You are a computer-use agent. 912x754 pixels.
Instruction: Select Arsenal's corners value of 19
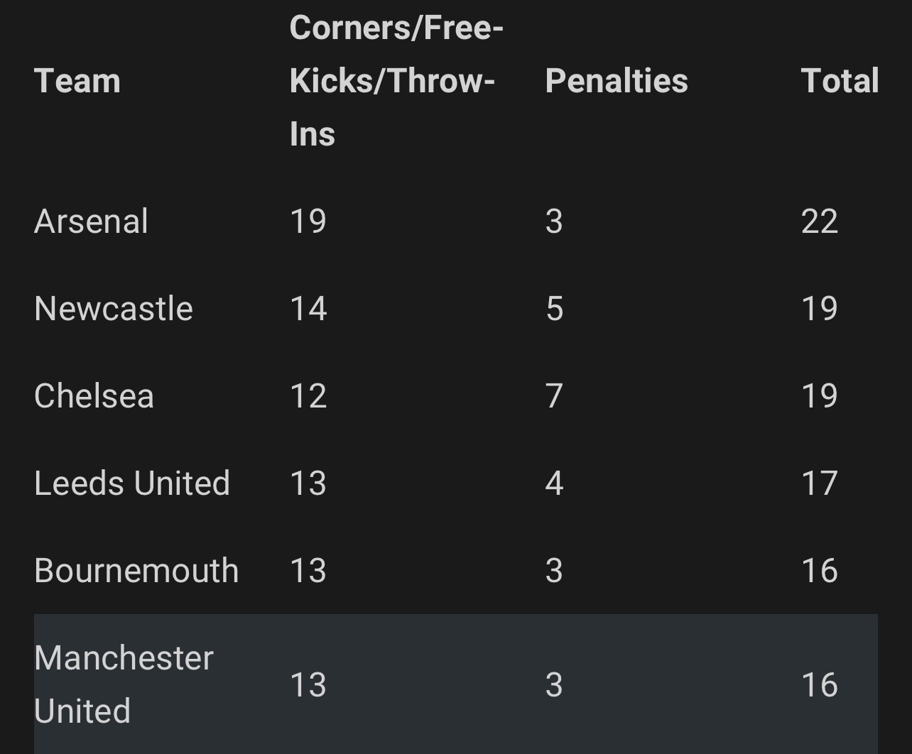(308, 221)
